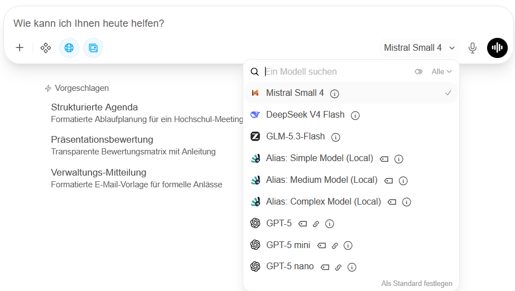Show info for Alias: Medium Model (Local)
This screenshot has width=515, height=291.
pos(403,181)
